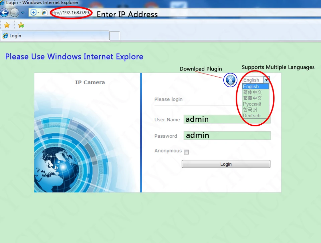The height and width of the screenshot is (243, 321).
Task: Click the Add to Favorites bar star icon
Action: click(x=21, y=25)
